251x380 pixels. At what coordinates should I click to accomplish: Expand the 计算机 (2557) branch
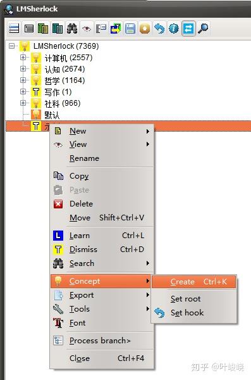tap(23, 57)
